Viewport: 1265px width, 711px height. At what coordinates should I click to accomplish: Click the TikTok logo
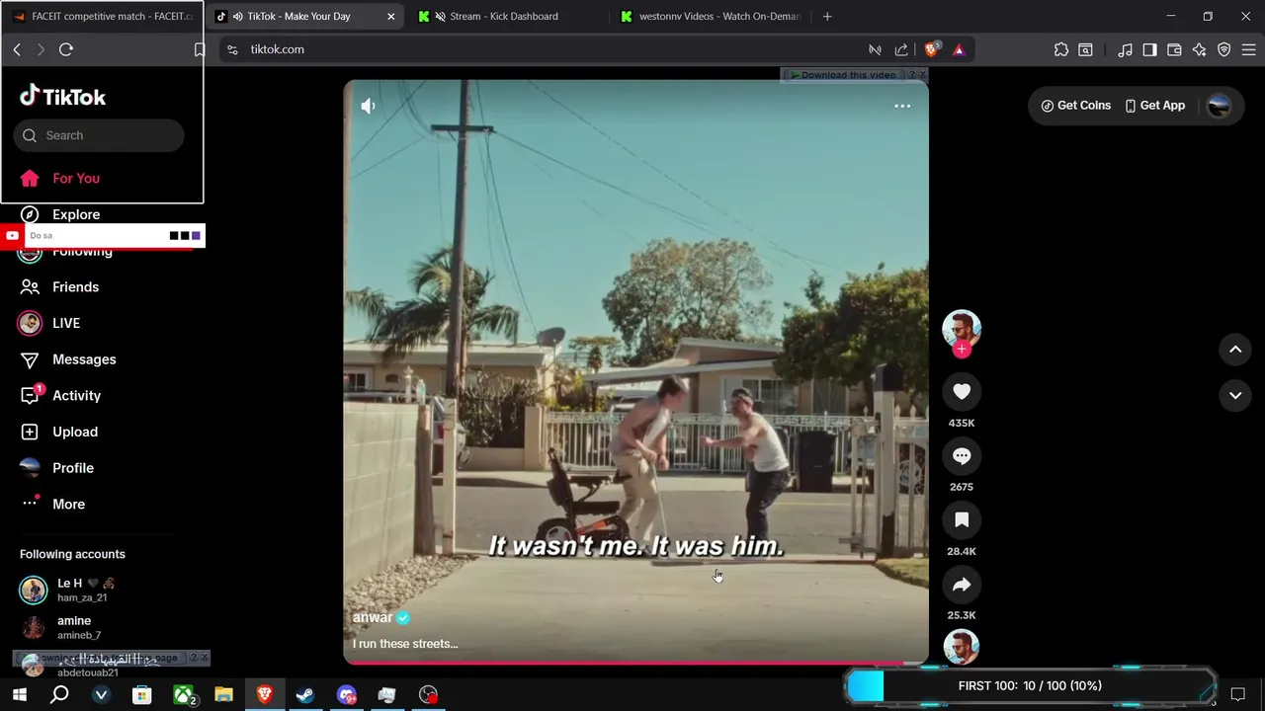(62, 96)
